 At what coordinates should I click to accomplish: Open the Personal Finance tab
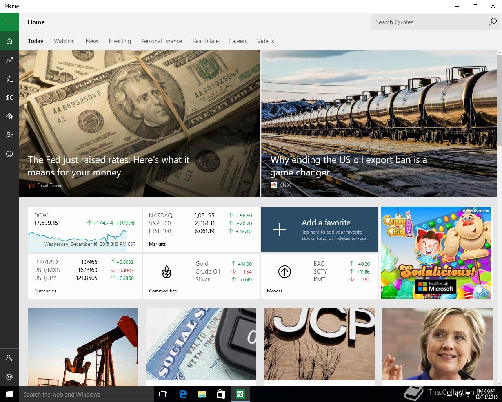point(162,41)
